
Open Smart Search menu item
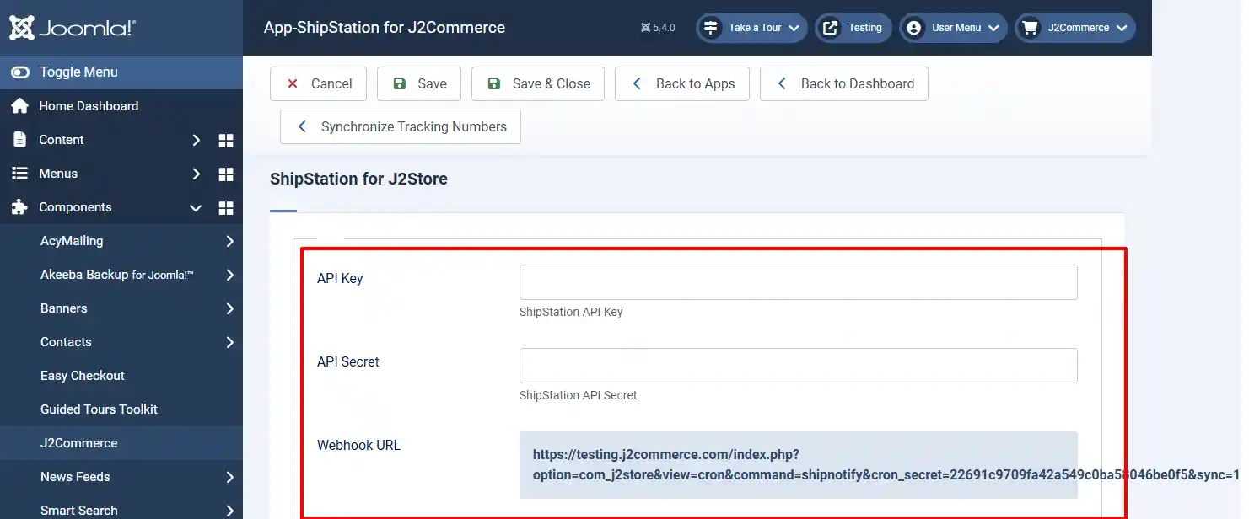(x=79, y=510)
